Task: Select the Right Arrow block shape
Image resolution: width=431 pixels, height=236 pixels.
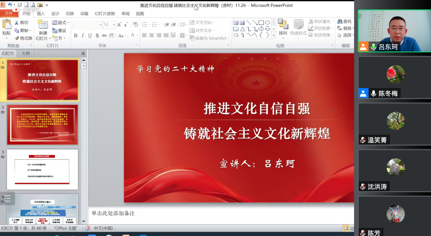Action: (261, 29)
